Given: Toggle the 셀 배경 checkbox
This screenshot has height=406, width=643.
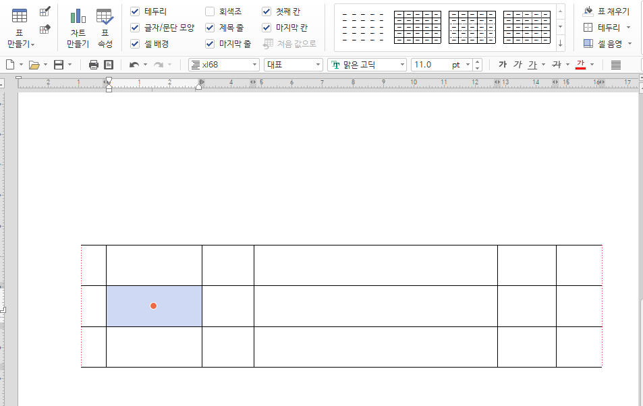Looking at the screenshot, I should tap(135, 43).
